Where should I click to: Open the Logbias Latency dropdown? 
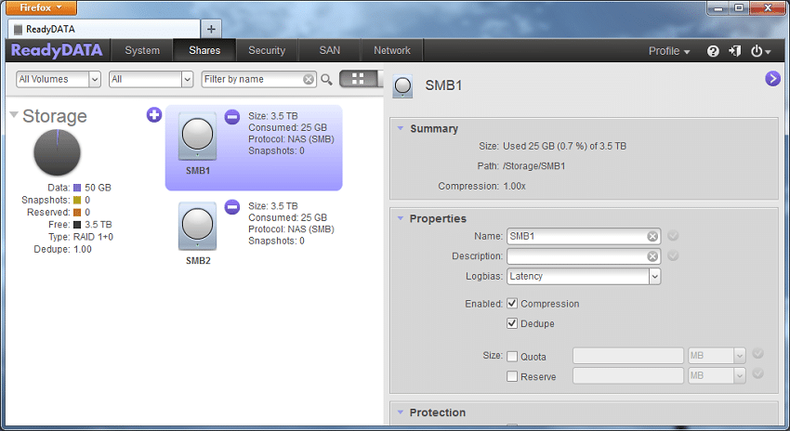(x=584, y=277)
